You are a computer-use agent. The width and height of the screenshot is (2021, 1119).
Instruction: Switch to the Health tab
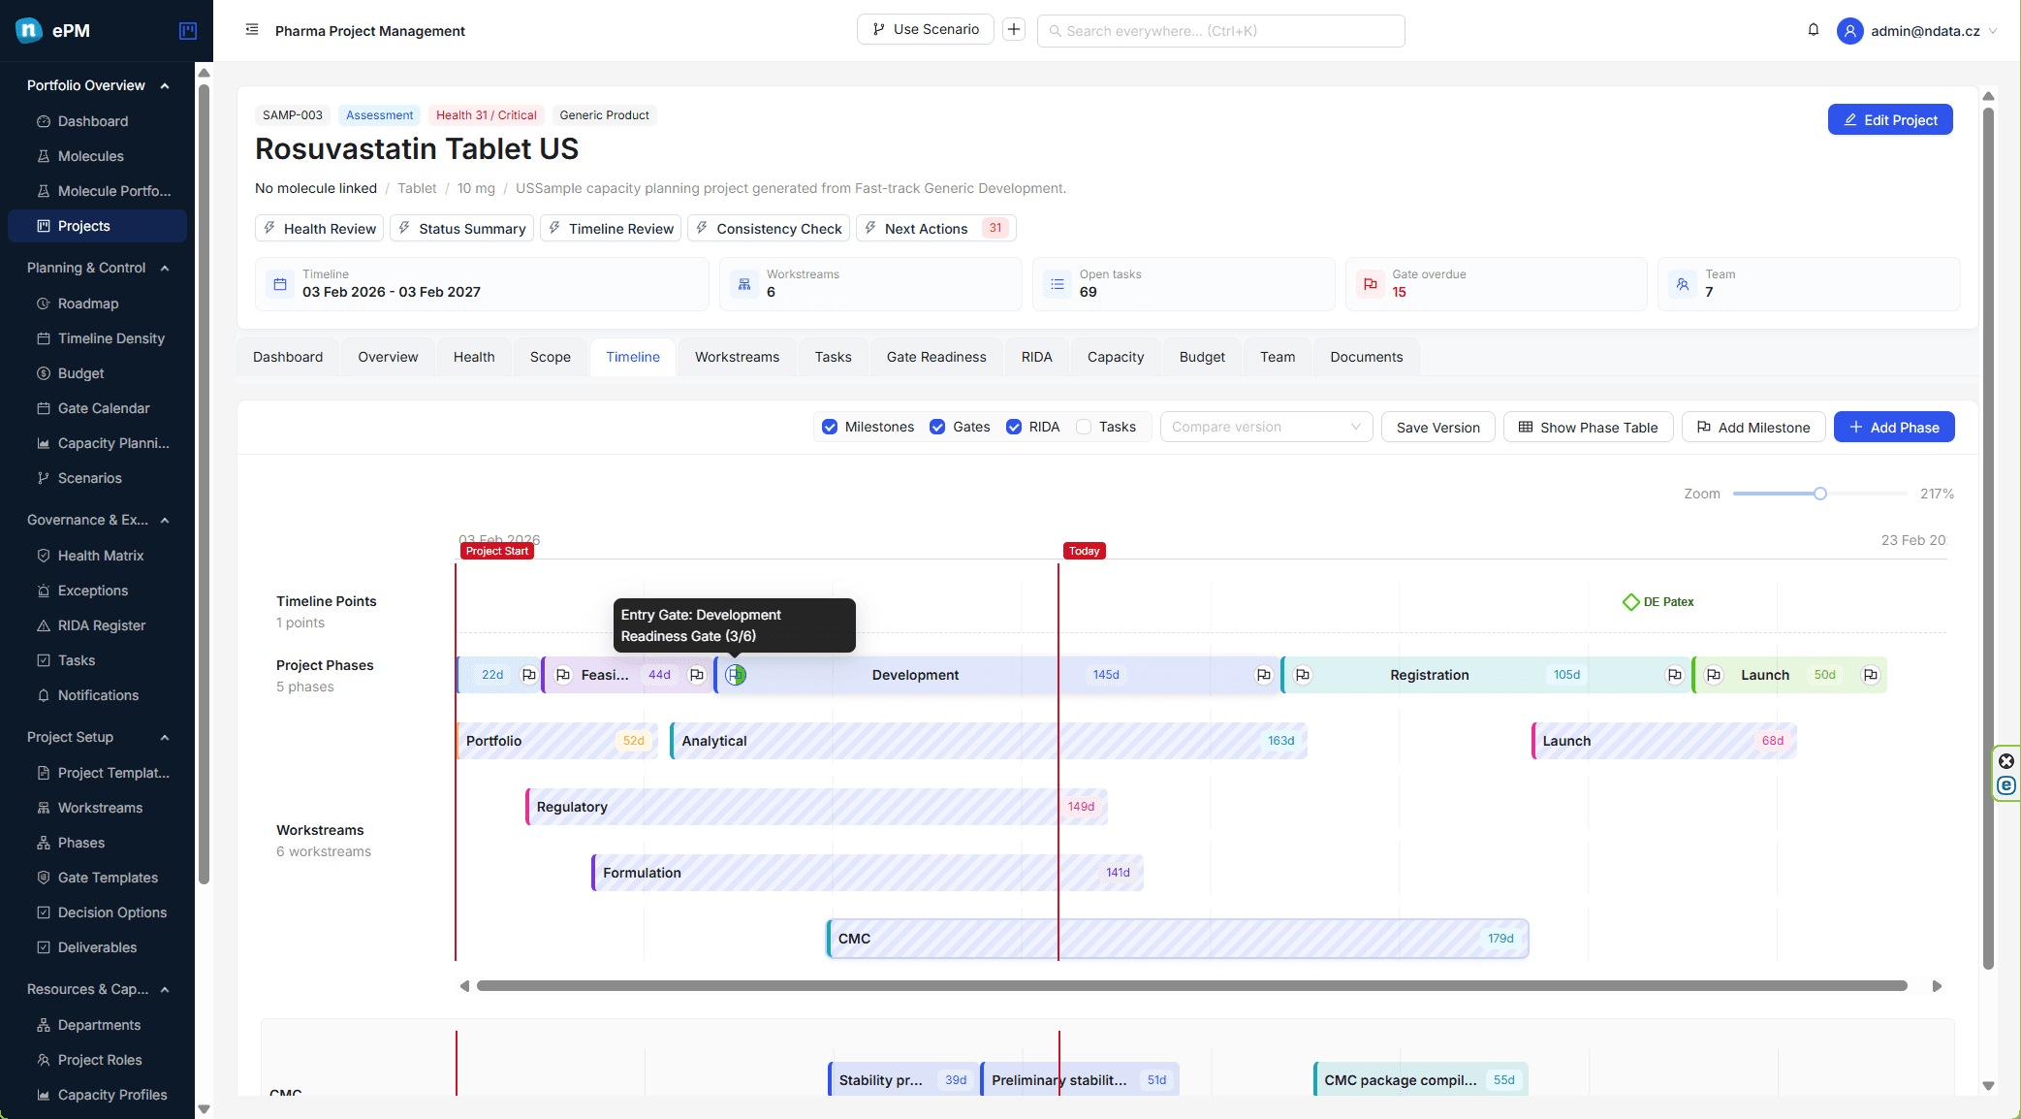click(x=474, y=357)
